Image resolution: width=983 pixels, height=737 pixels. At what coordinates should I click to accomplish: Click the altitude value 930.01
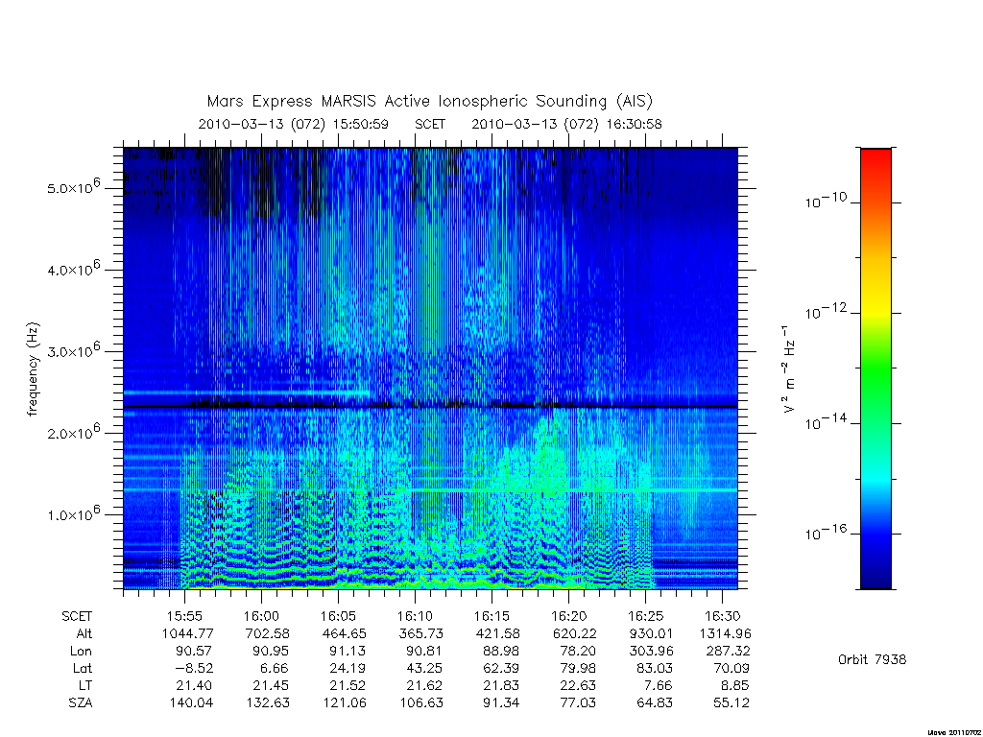click(652, 633)
